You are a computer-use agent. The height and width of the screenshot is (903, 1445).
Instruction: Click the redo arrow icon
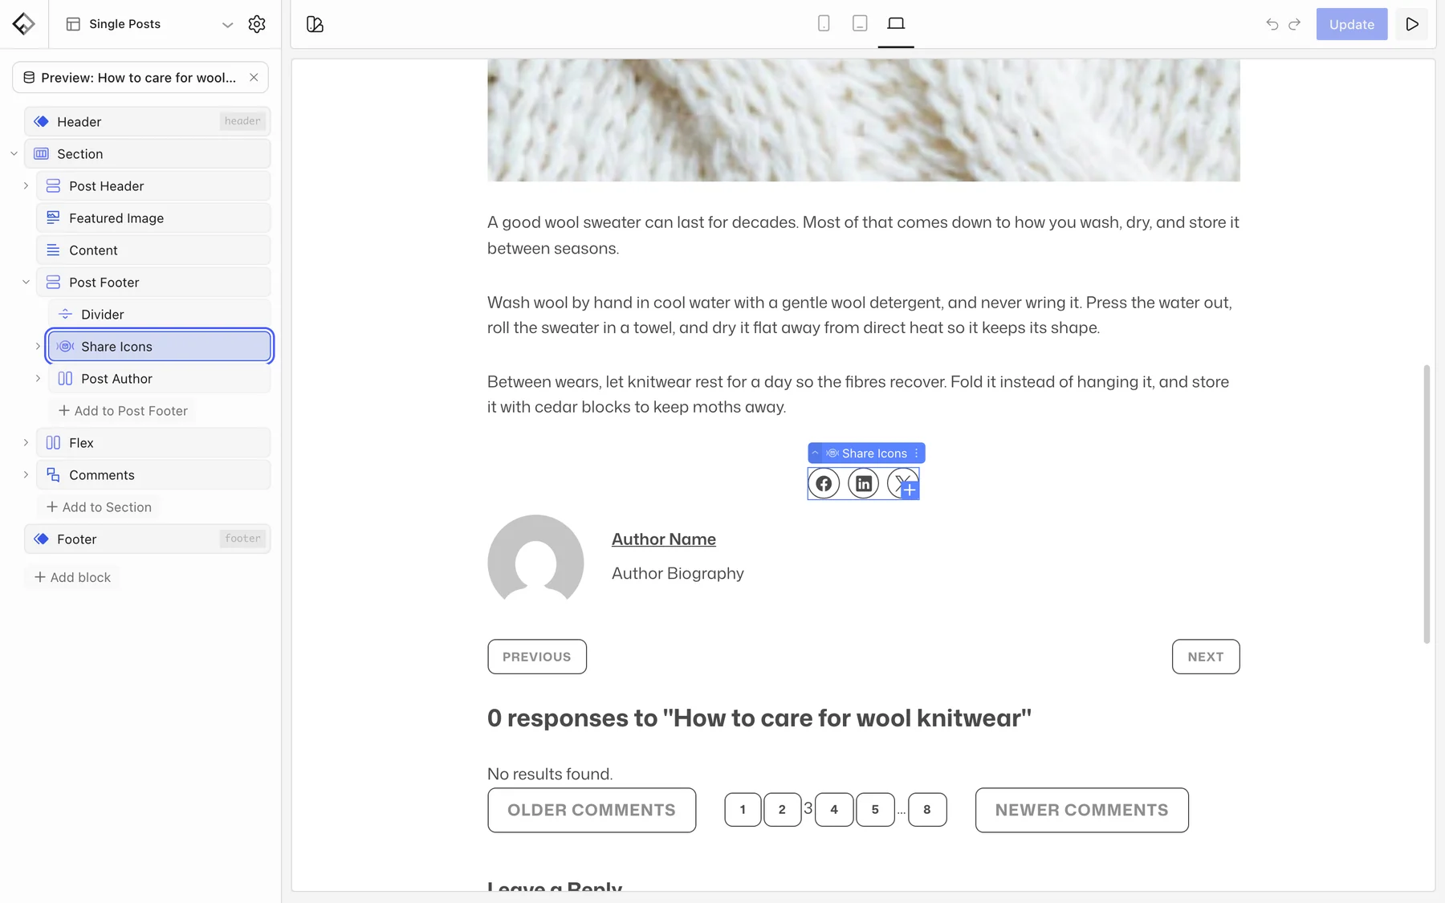[1294, 24]
